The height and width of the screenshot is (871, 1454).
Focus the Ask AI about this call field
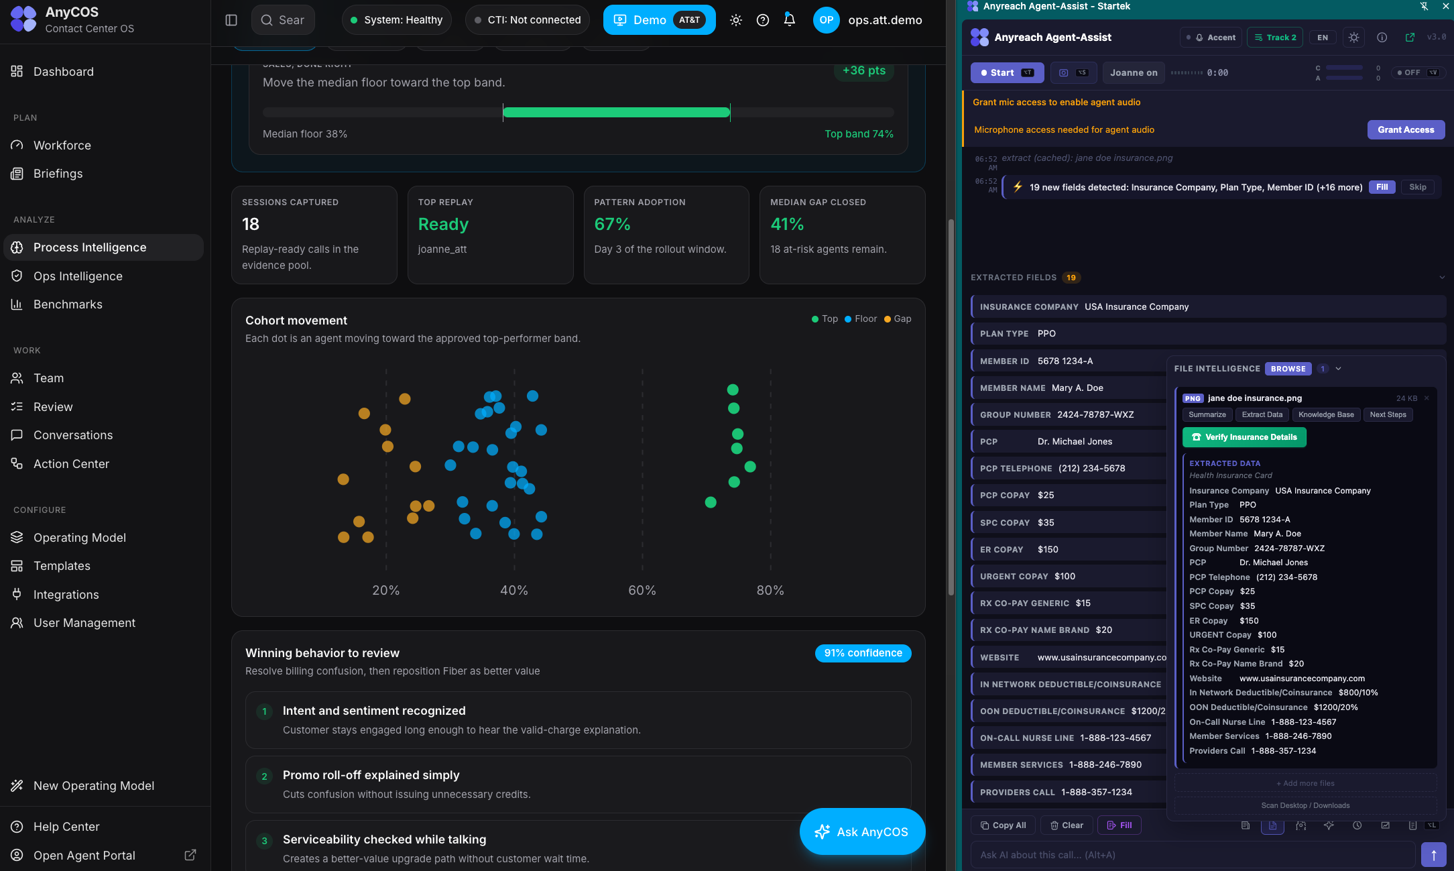(1193, 855)
